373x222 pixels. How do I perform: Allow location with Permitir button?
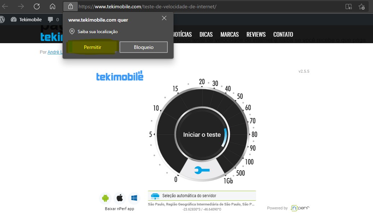click(93, 47)
